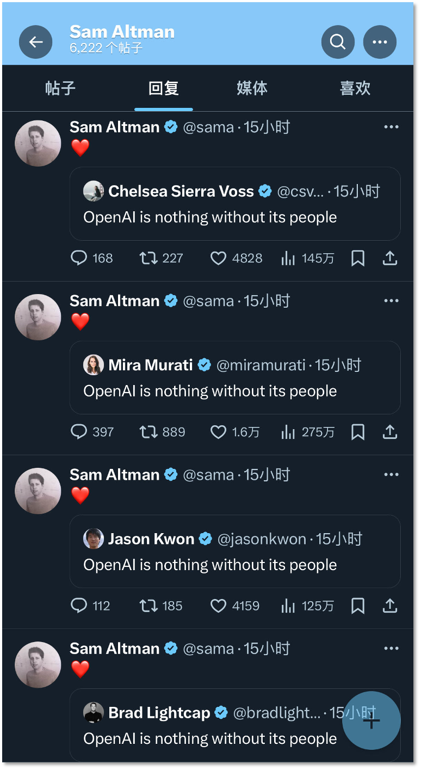Viewport: 421px width, 770px height.
Task: Repost the post quoting Mira Murati
Action: click(x=148, y=432)
